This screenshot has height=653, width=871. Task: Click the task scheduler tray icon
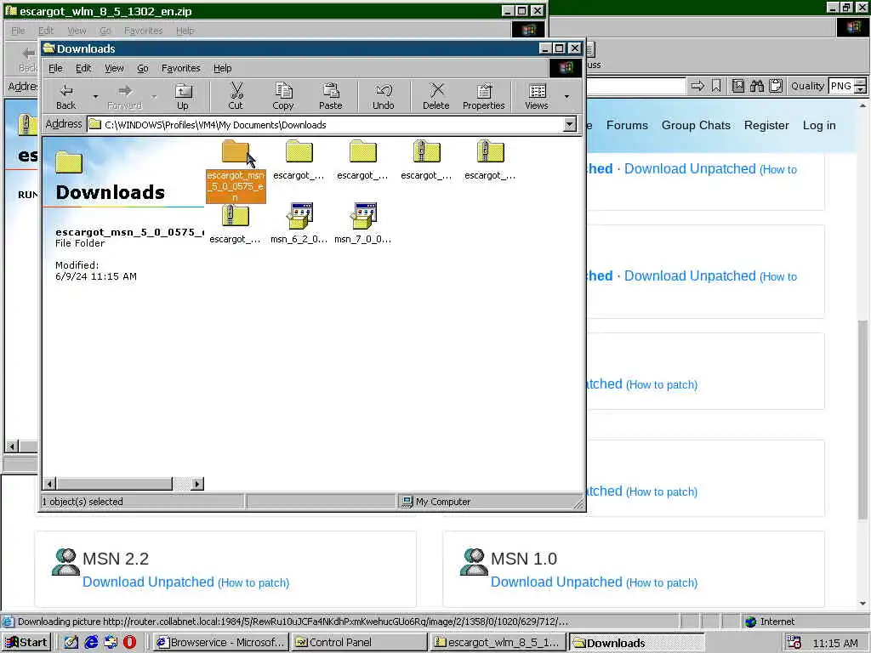[794, 643]
